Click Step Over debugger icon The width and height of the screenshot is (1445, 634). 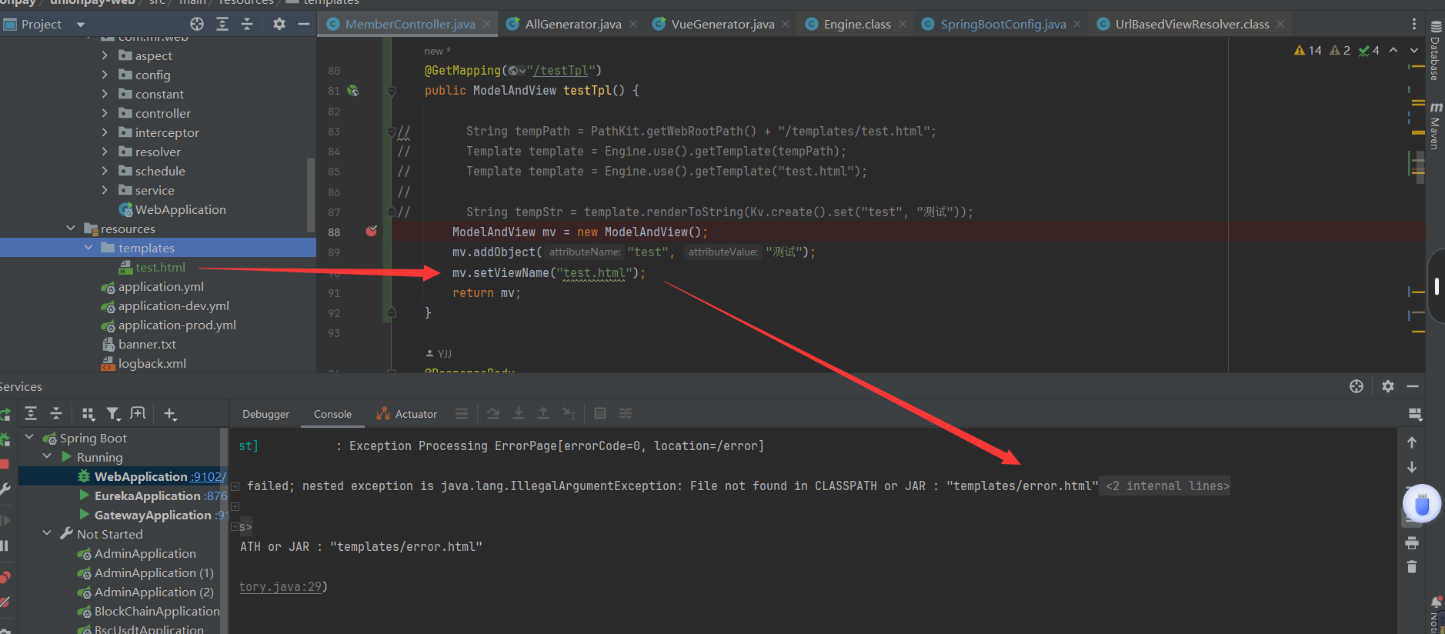click(493, 413)
